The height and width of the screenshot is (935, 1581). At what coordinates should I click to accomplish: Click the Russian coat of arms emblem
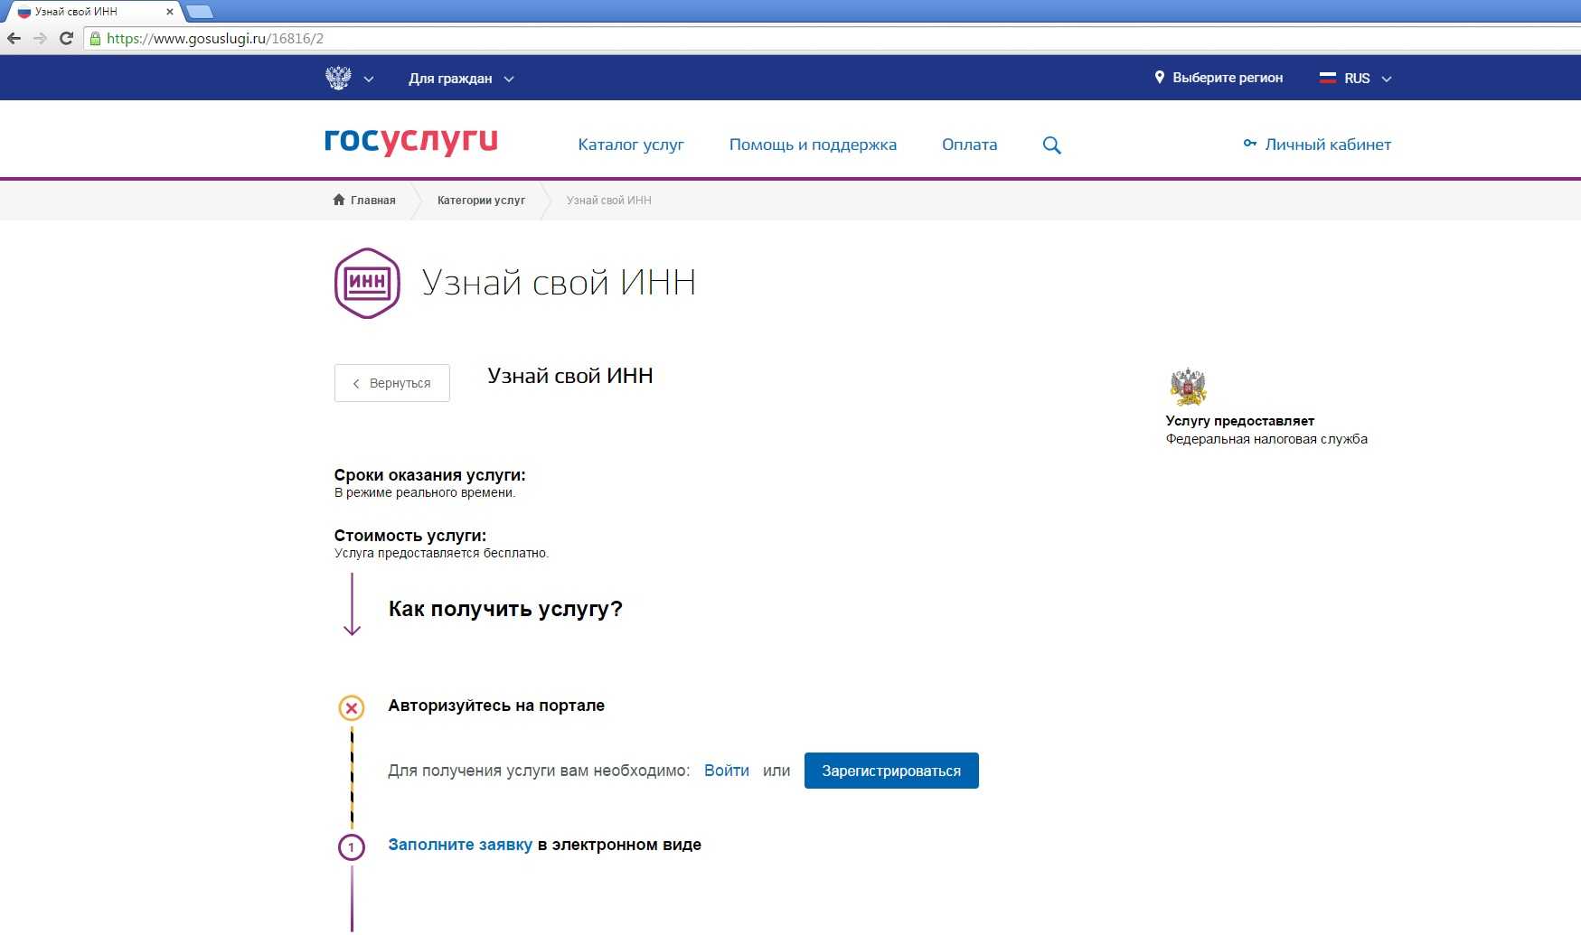pyautogui.click(x=338, y=78)
